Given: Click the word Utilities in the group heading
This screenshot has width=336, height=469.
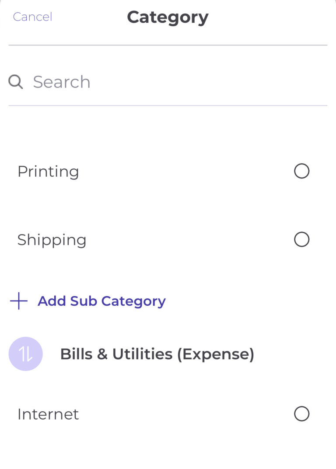Looking at the screenshot, I should [142, 354].
